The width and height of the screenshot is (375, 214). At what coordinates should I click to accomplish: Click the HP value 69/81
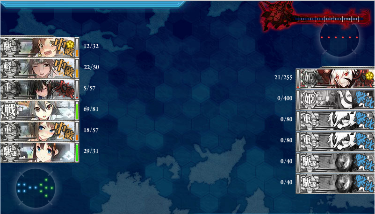coord(91,109)
